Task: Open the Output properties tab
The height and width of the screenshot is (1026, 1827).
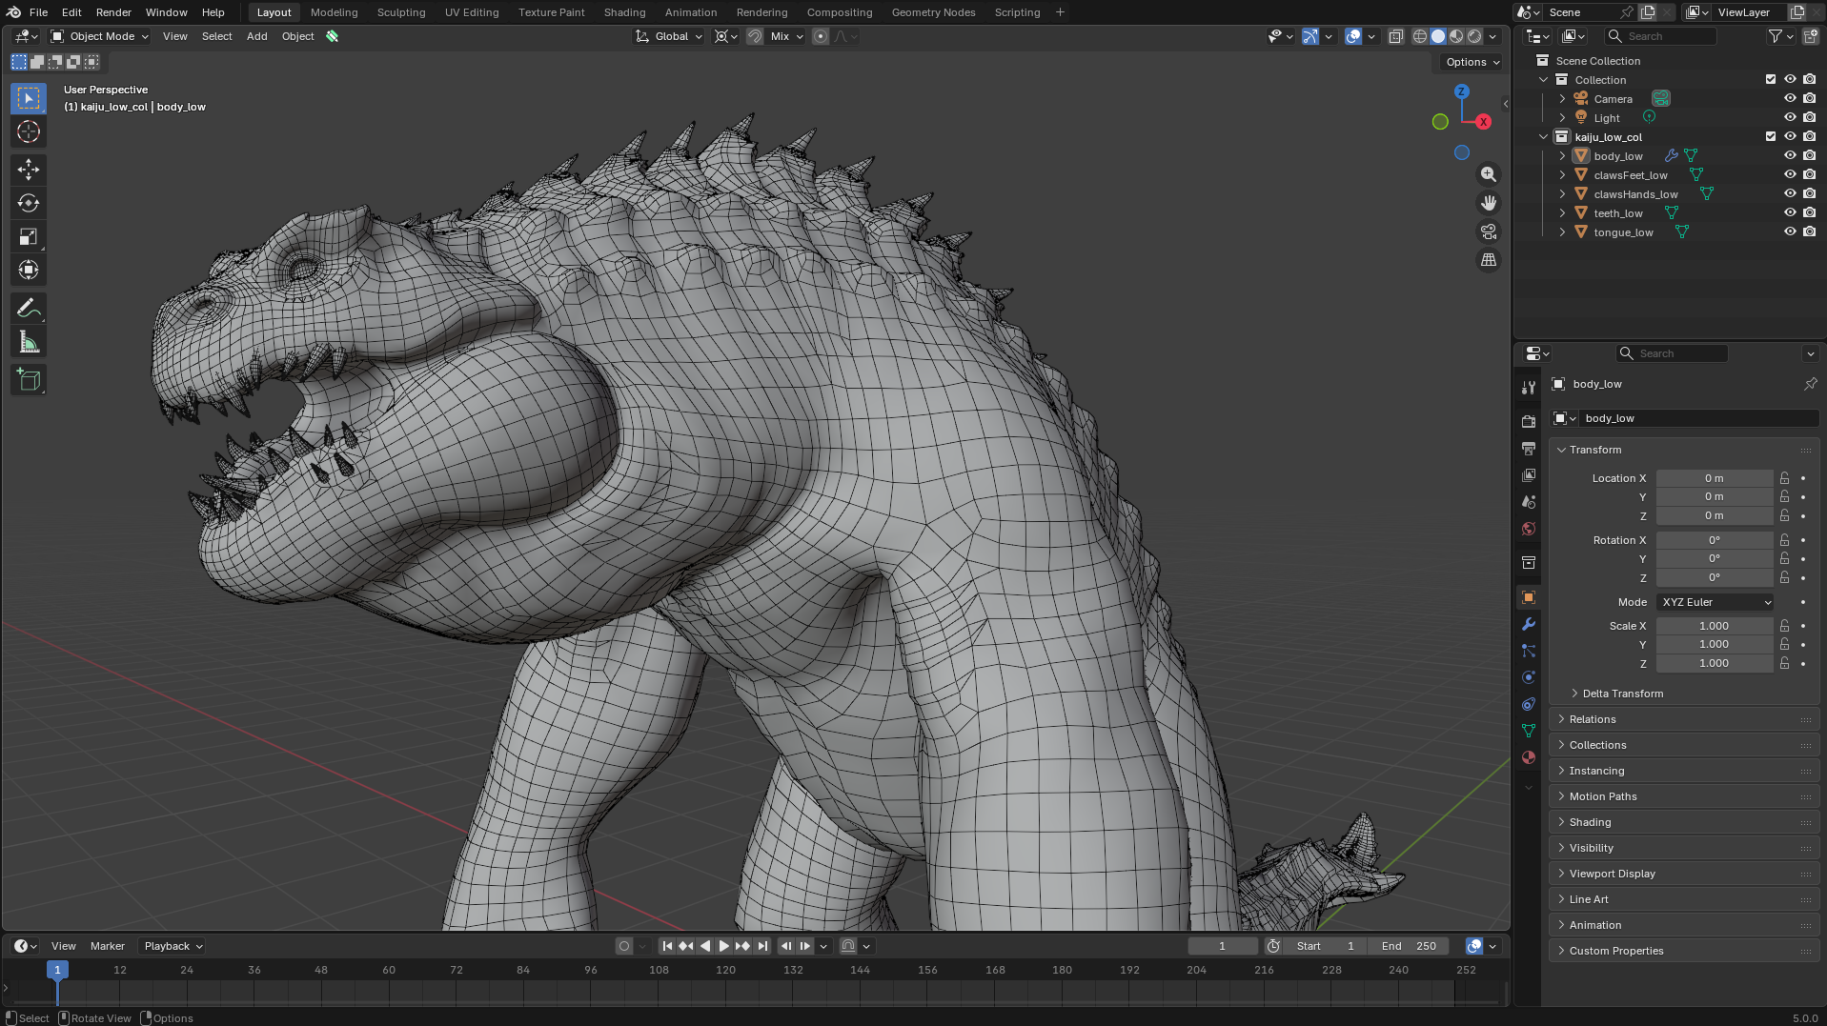Action: pyautogui.click(x=1529, y=448)
